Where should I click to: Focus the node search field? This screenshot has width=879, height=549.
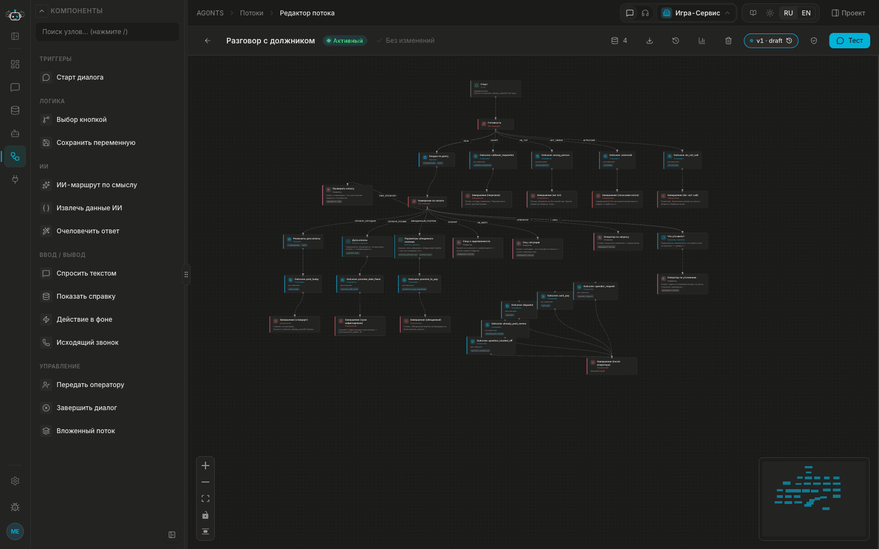pos(108,32)
